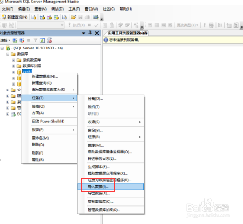Open the 查看(V) menu

pyautogui.click(x=41, y=9)
